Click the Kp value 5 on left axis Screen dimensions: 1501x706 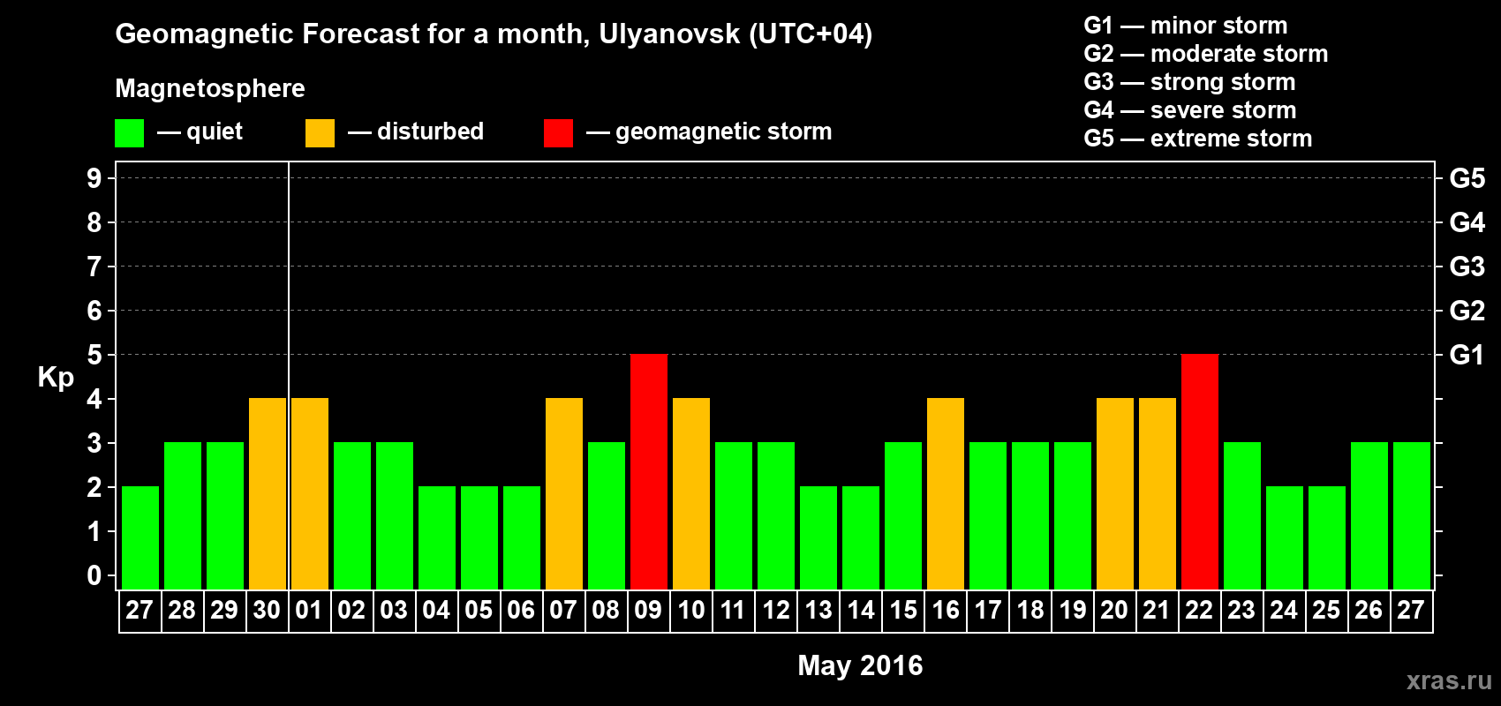[94, 355]
